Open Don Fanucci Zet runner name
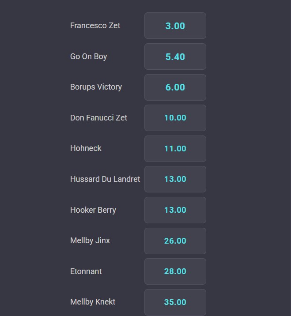Image resolution: width=291 pixels, height=316 pixels. tap(98, 118)
